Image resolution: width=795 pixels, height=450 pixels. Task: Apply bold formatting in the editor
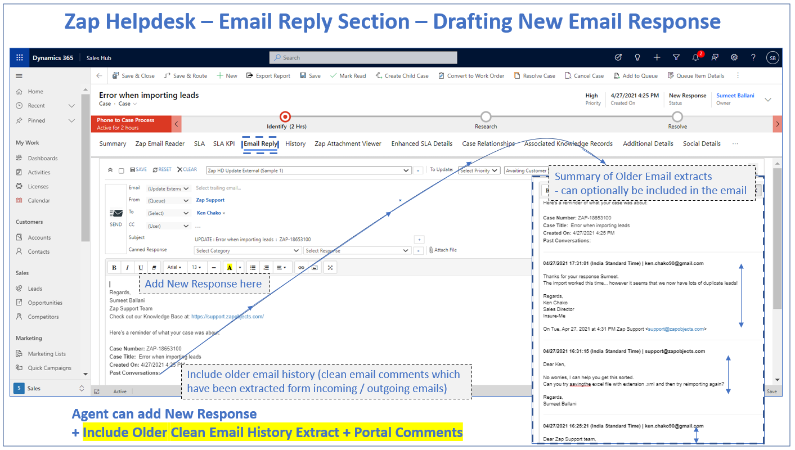pyautogui.click(x=114, y=268)
